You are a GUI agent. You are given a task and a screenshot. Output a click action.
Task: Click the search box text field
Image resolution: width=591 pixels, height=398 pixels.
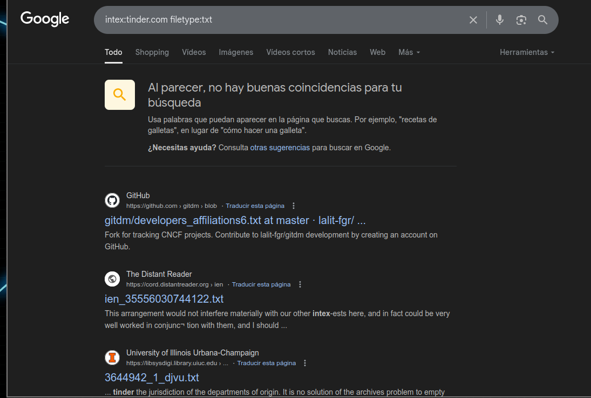279,19
